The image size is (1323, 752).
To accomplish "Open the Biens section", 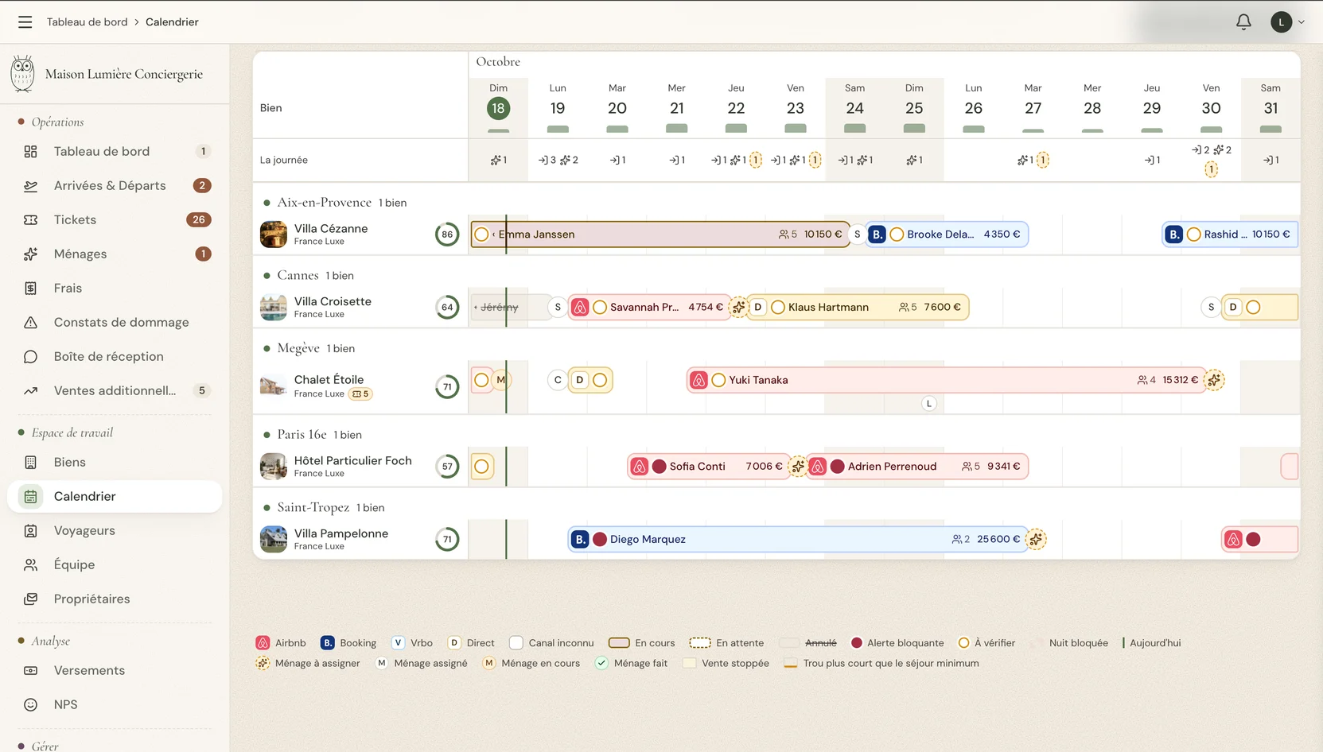I will (x=115, y=463).
